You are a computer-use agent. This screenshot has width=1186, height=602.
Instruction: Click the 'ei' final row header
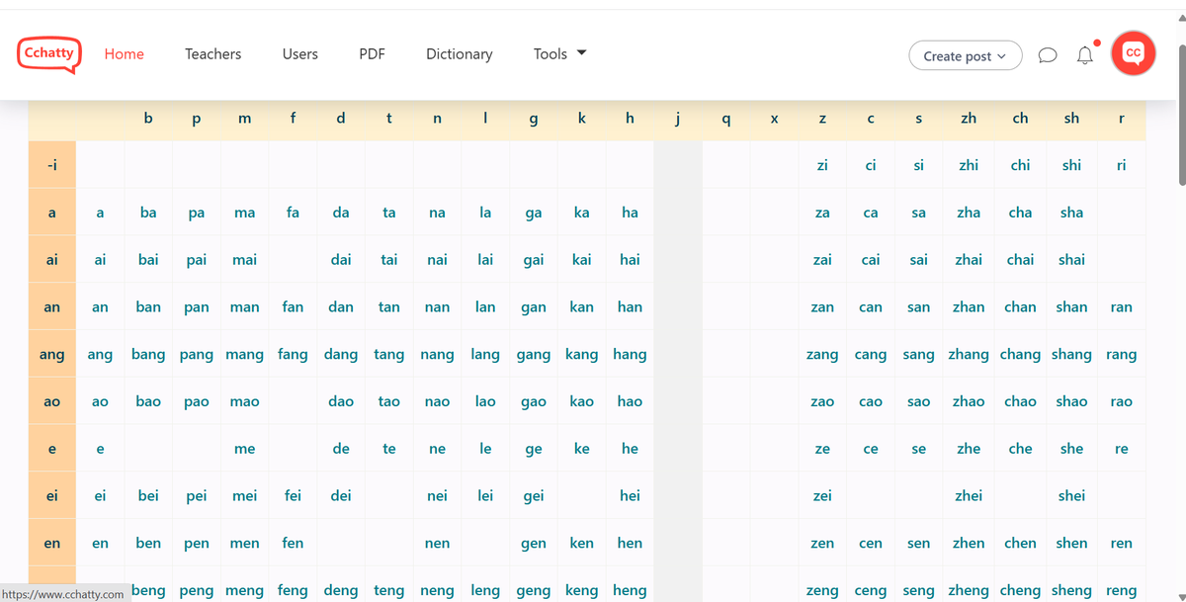coord(52,496)
